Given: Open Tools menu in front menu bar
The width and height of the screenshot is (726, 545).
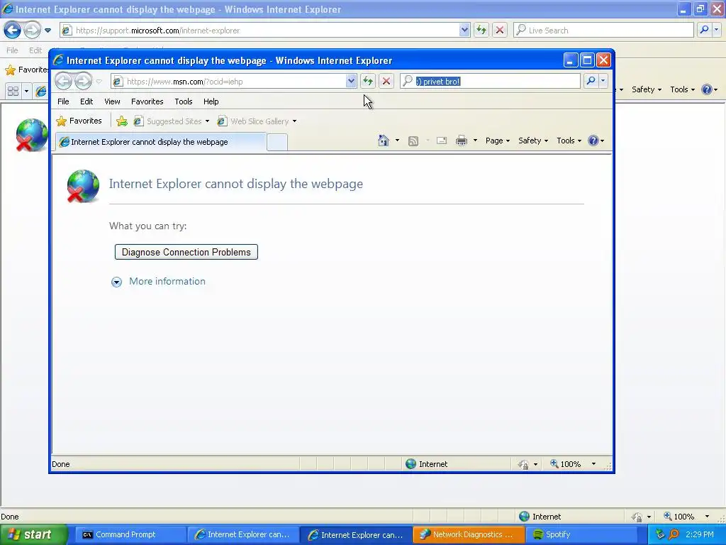Looking at the screenshot, I should click(x=184, y=101).
